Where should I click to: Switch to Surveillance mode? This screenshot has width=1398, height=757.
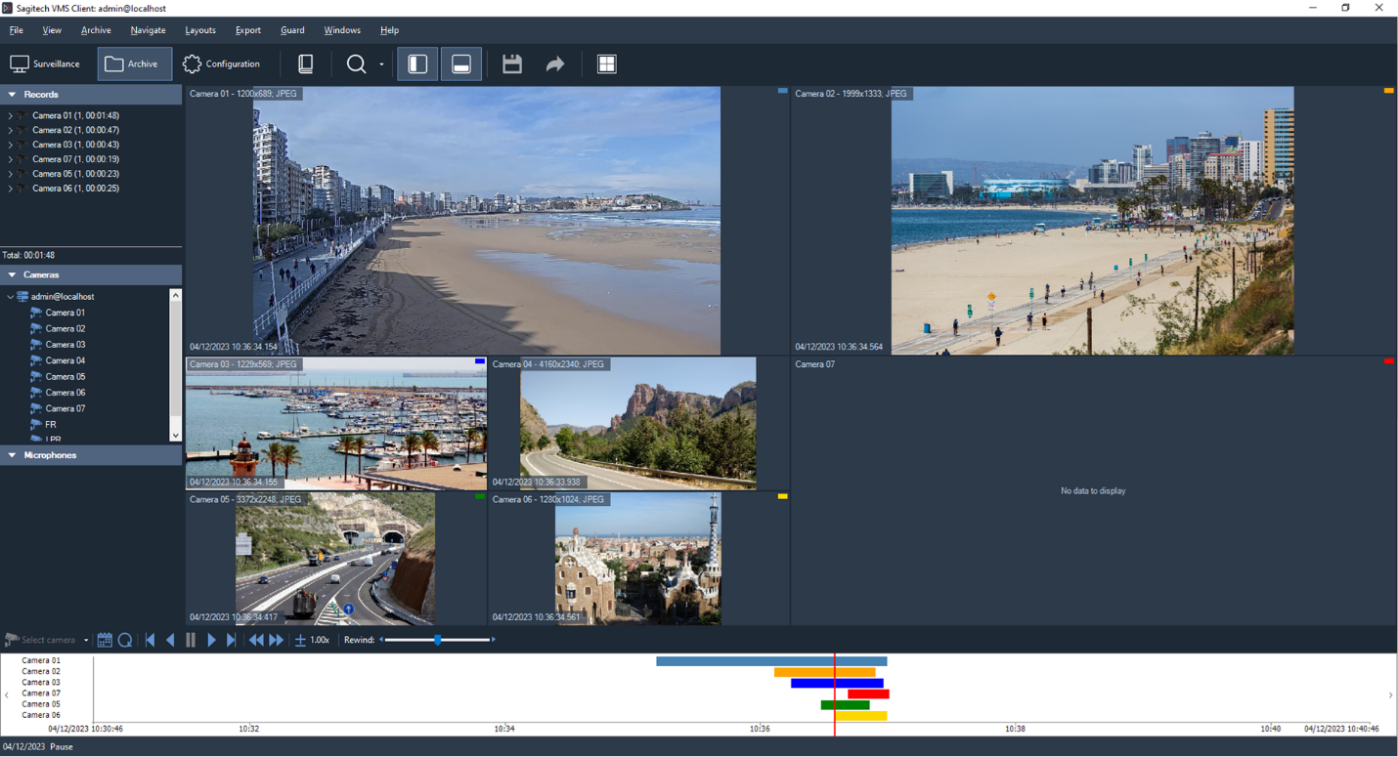[45, 64]
